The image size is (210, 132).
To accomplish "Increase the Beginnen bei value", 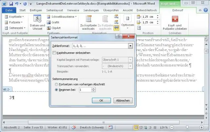I will click(93, 89).
